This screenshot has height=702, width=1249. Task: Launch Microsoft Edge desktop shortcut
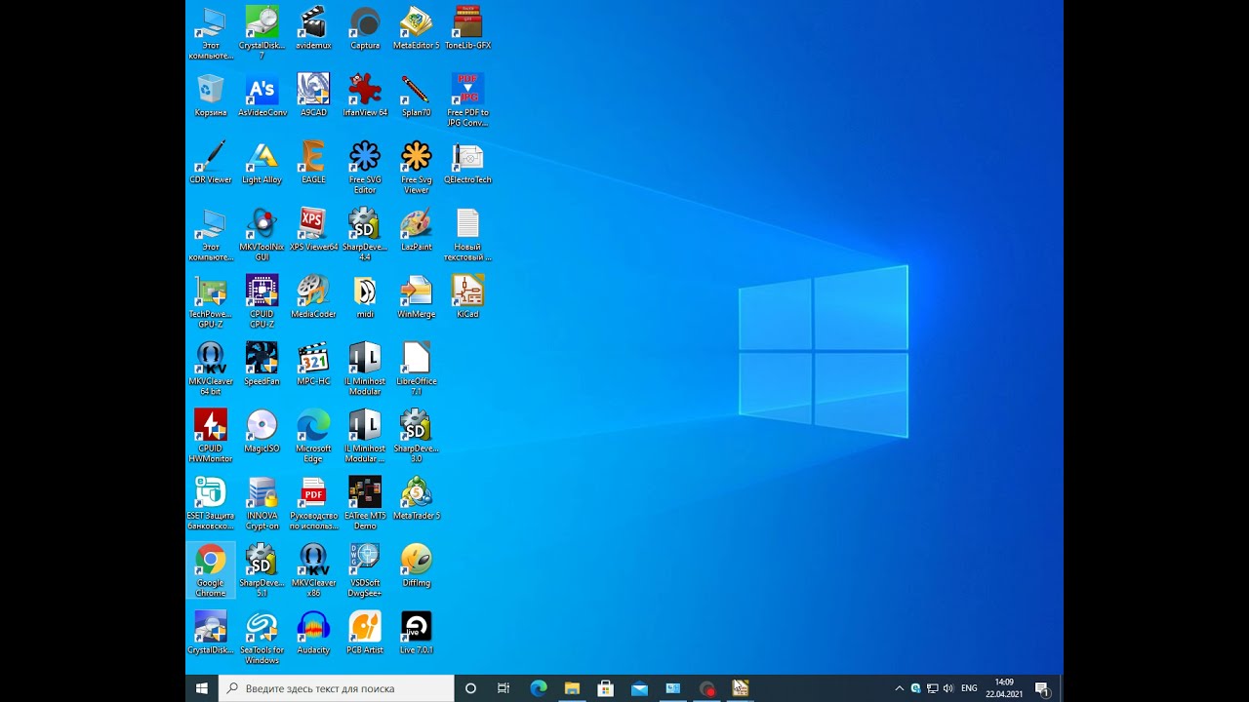pos(313,437)
